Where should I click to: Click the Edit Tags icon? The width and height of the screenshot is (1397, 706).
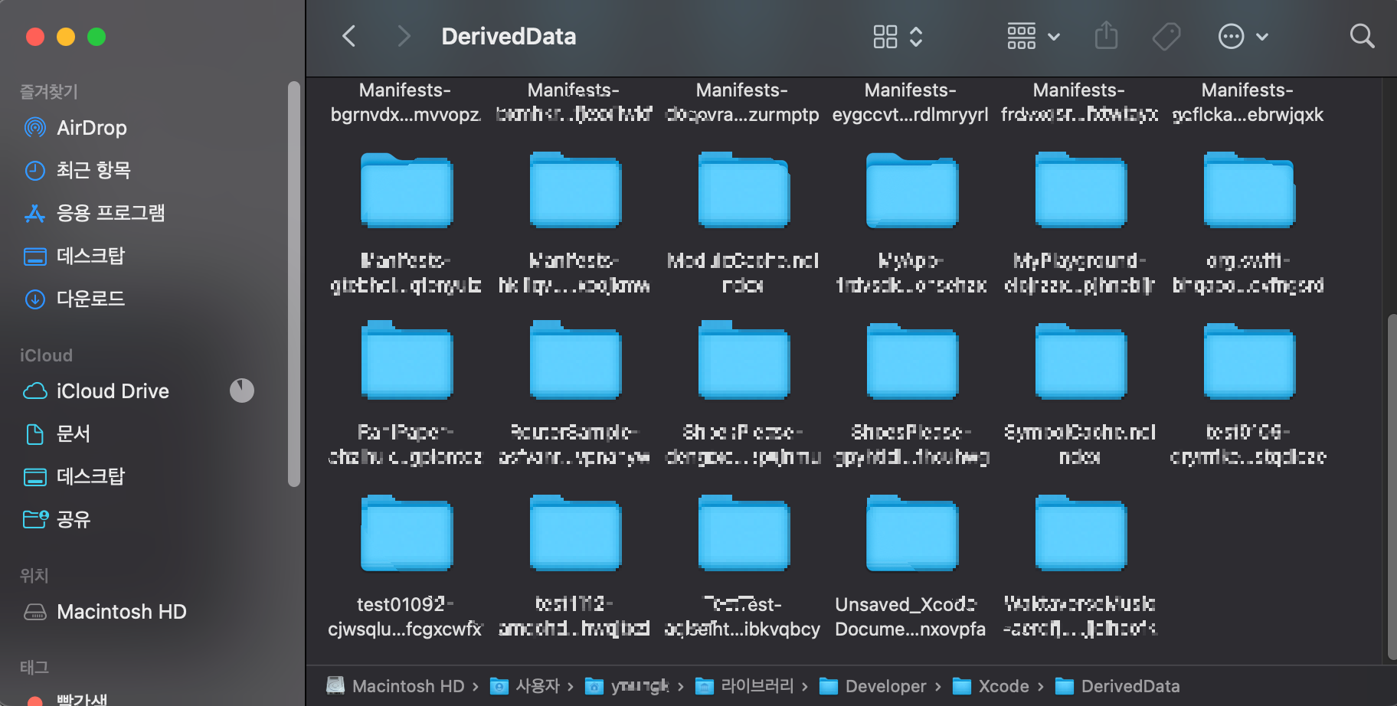[x=1166, y=36]
